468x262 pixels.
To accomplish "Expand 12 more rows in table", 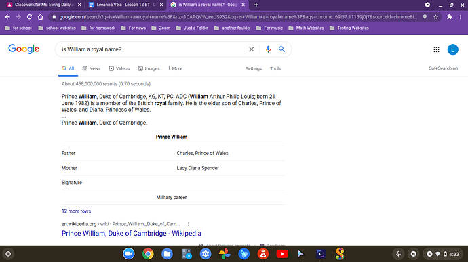I will click(76, 211).
